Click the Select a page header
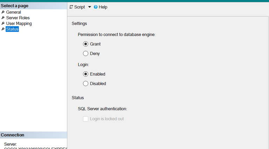The height and width of the screenshot is (149, 269). [x=15, y=6]
